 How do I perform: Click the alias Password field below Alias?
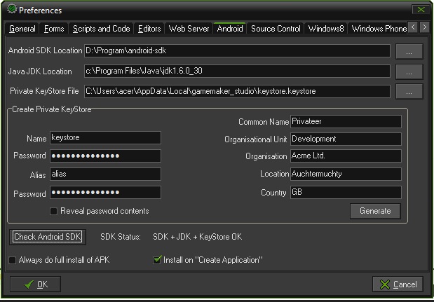pyautogui.click(x=105, y=193)
